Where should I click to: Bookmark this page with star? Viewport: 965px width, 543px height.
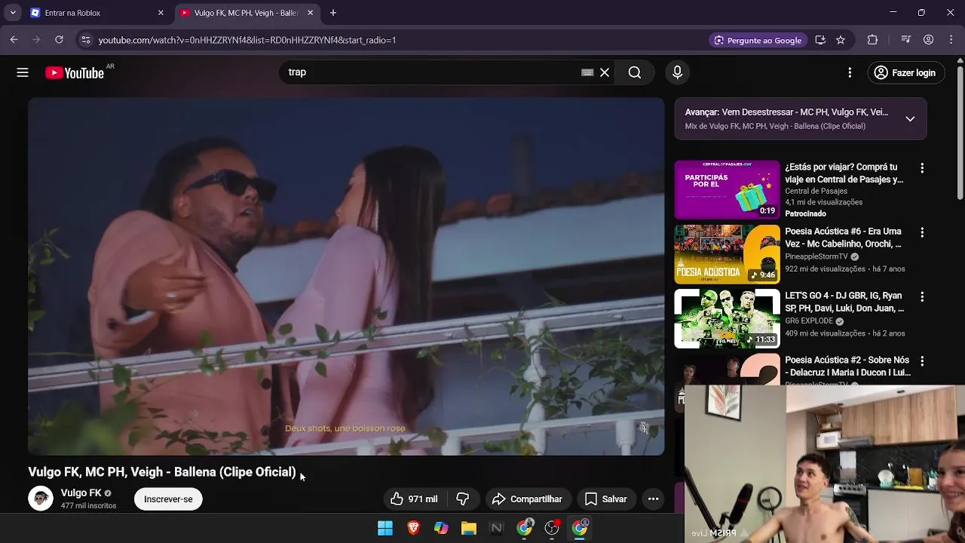(x=841, y=40)
